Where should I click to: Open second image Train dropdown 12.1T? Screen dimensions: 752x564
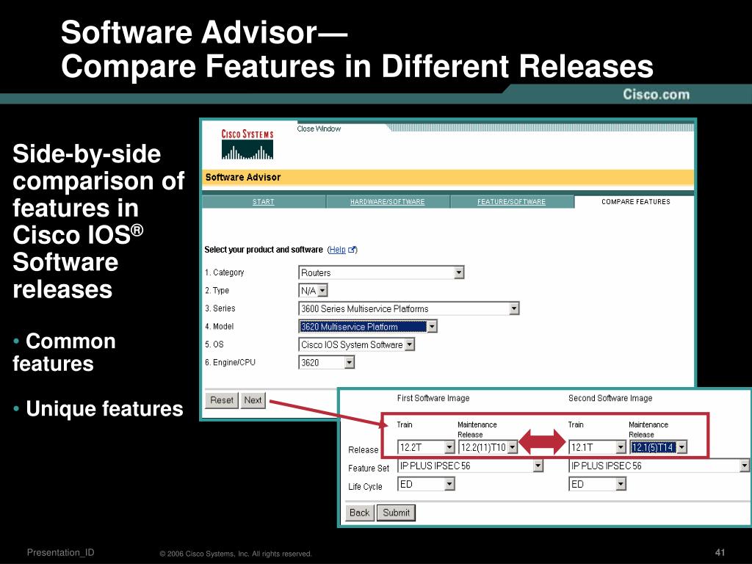pyautogui.click(x=597, y=447)
